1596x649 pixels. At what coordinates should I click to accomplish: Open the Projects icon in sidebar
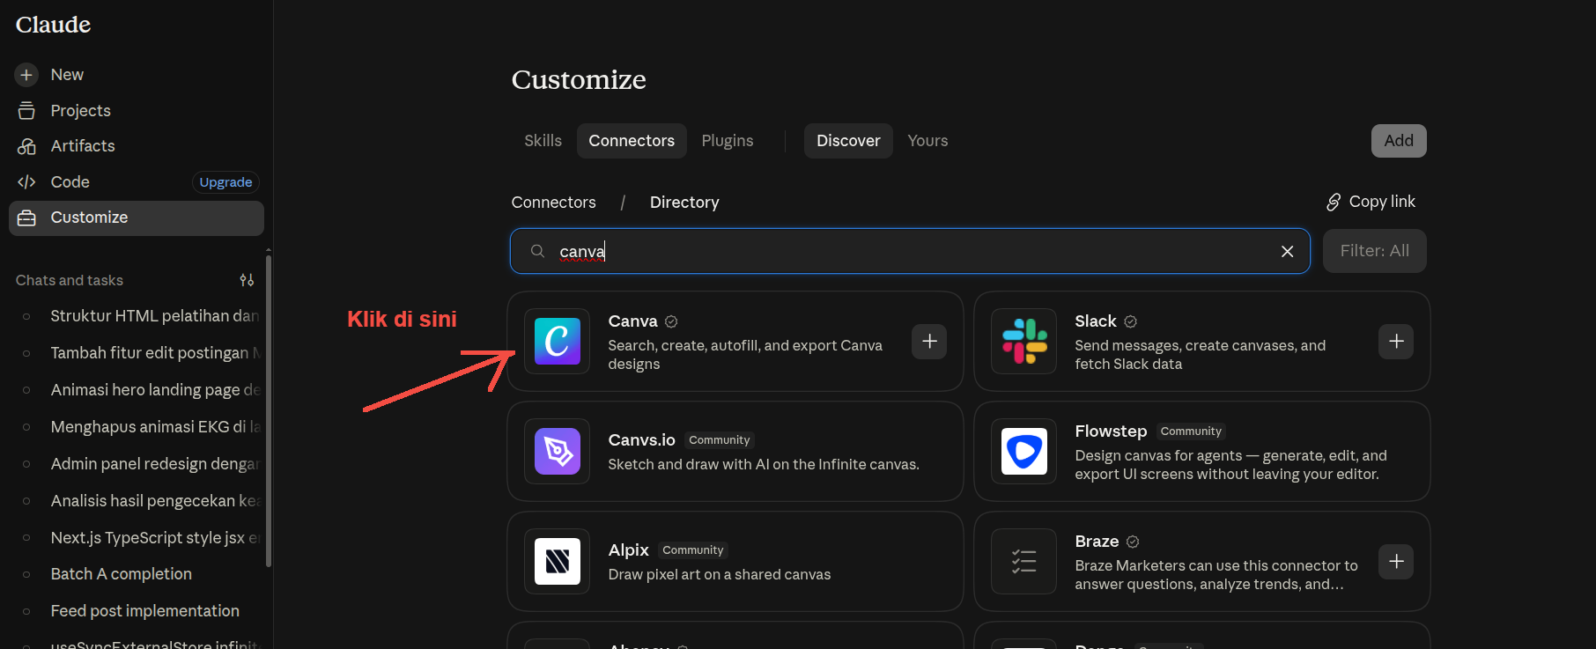(26, 111)
